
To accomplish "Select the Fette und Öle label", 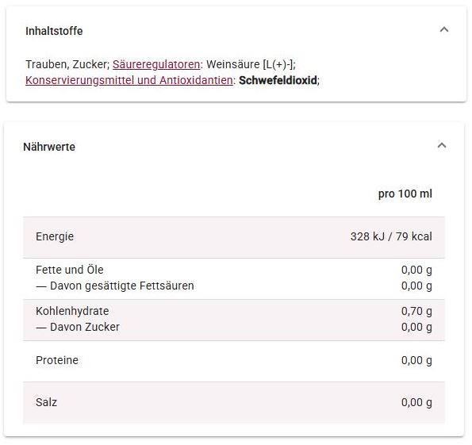I will pos(70,270).
